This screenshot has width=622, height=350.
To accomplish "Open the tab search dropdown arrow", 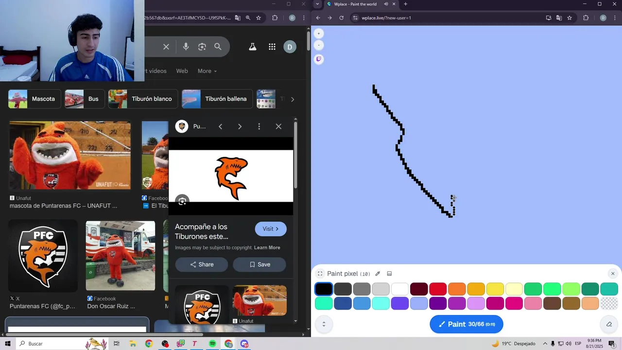I will coord(317,4).
